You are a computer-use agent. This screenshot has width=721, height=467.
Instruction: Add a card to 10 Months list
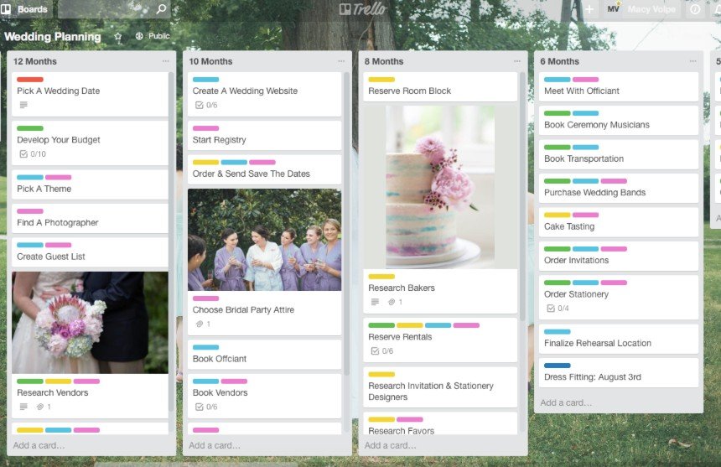(215, 445)
